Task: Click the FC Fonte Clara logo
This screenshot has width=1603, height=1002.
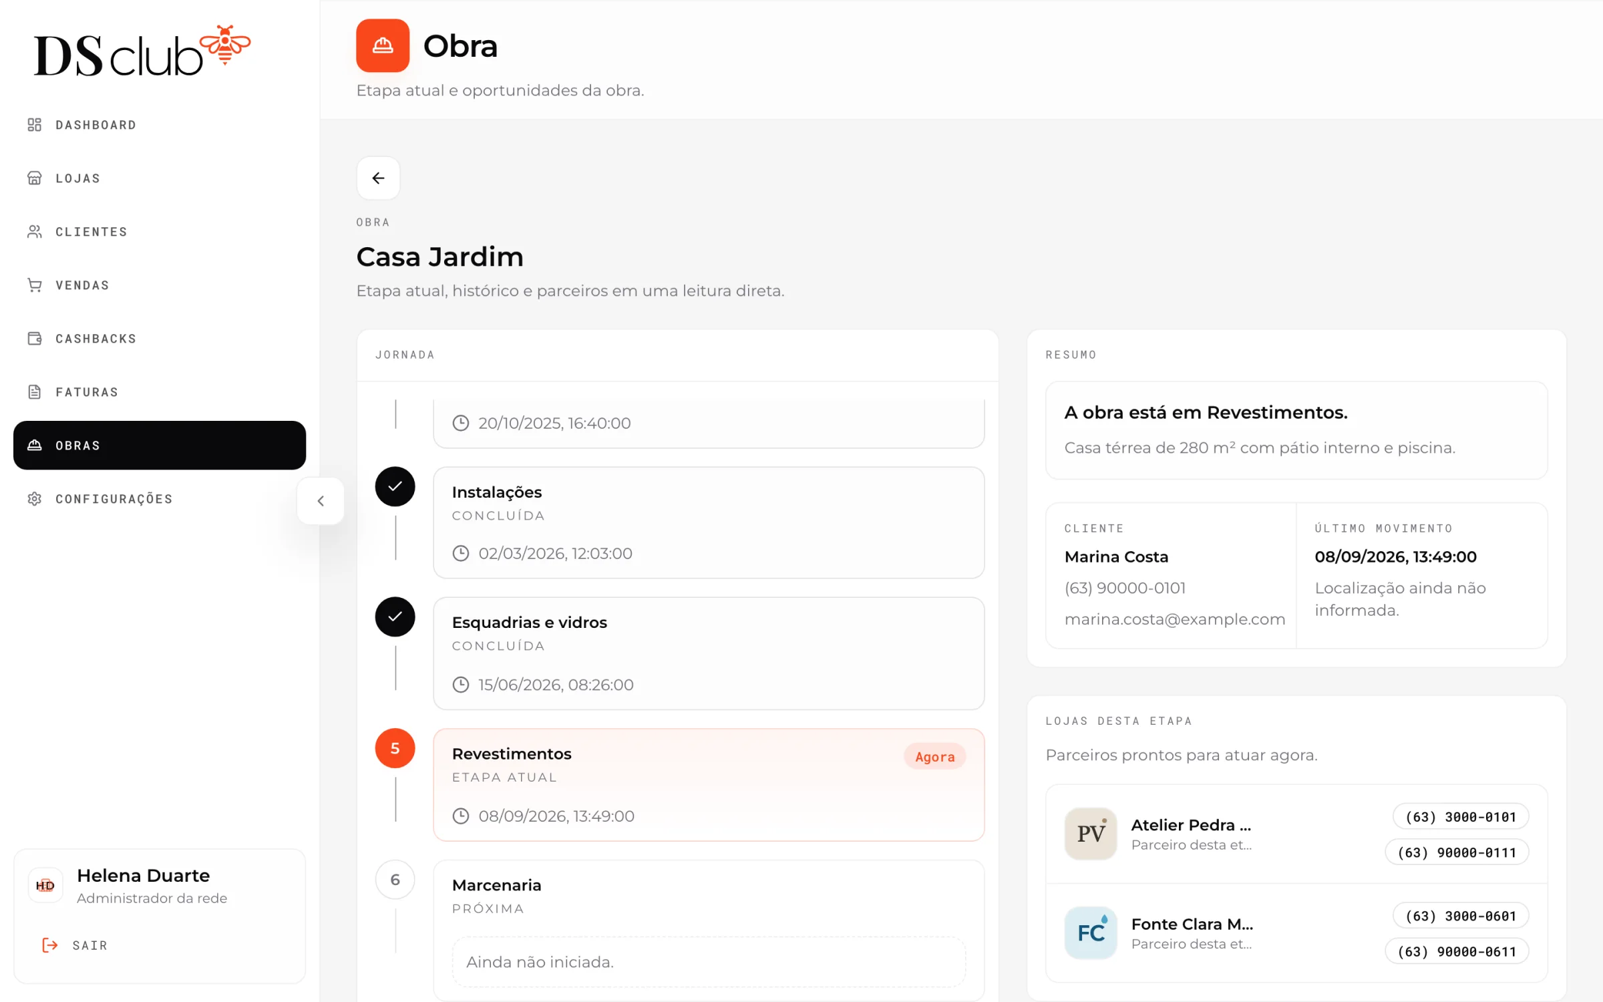Action: [1091, 933]
